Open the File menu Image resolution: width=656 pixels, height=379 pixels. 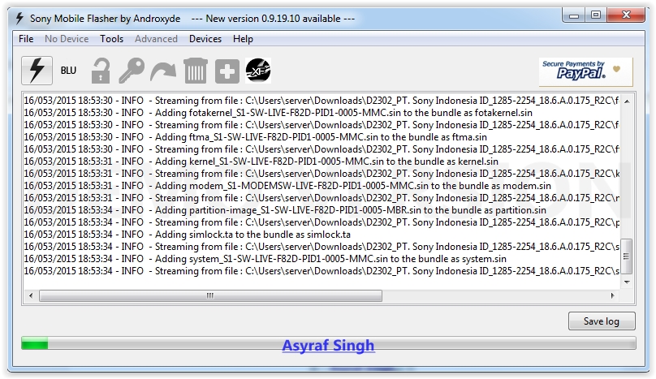(x=26, y=39)
